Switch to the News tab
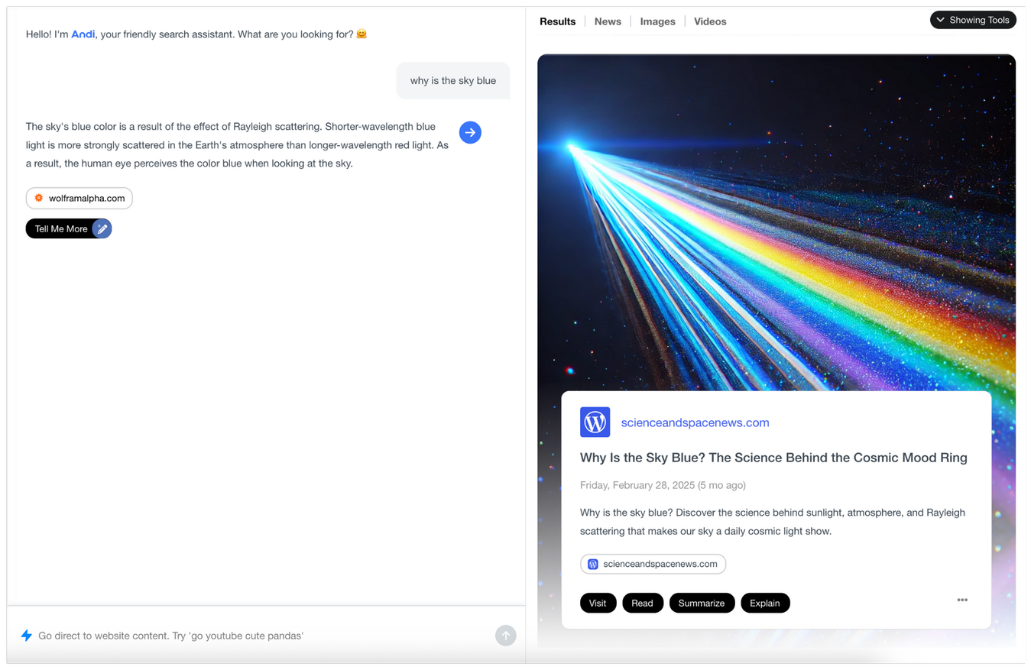 point(608,21)
